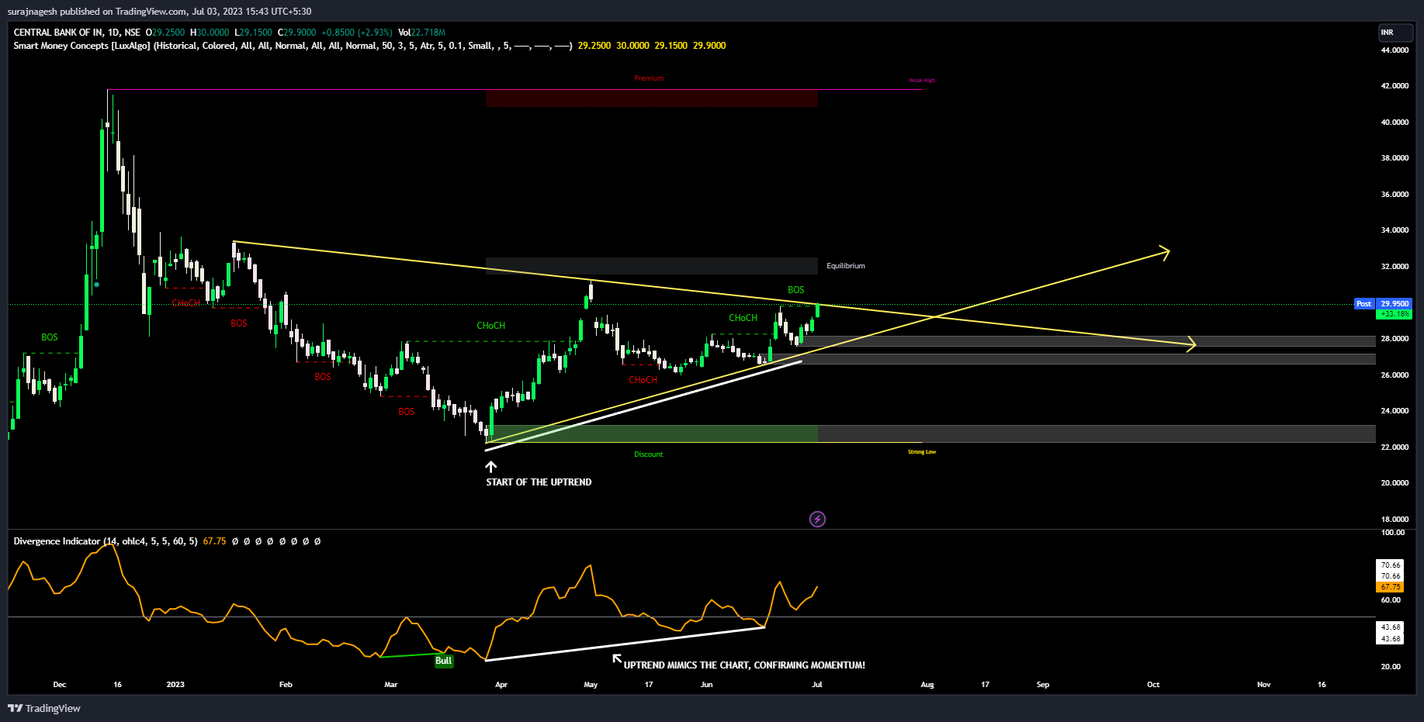Click the 2023 label on time axis
The height and width of the screenshot is (722, 1424).
point(175,685)
